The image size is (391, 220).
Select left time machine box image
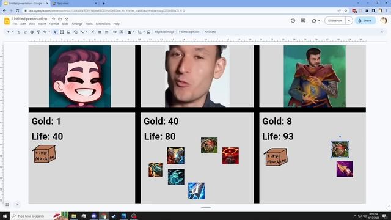(x=44, y=153)
